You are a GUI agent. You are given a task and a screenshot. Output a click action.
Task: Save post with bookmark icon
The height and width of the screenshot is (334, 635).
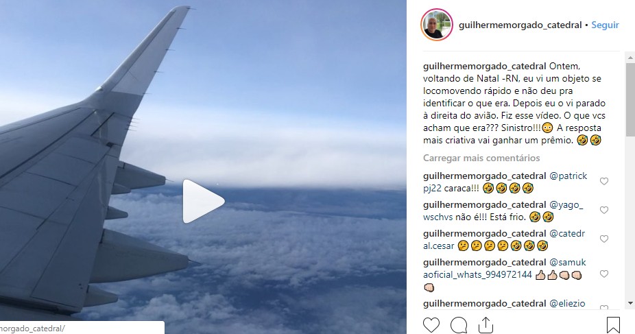(613, 325)
